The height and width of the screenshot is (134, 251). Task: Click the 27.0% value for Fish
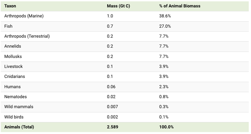click(x=165, y=26)
